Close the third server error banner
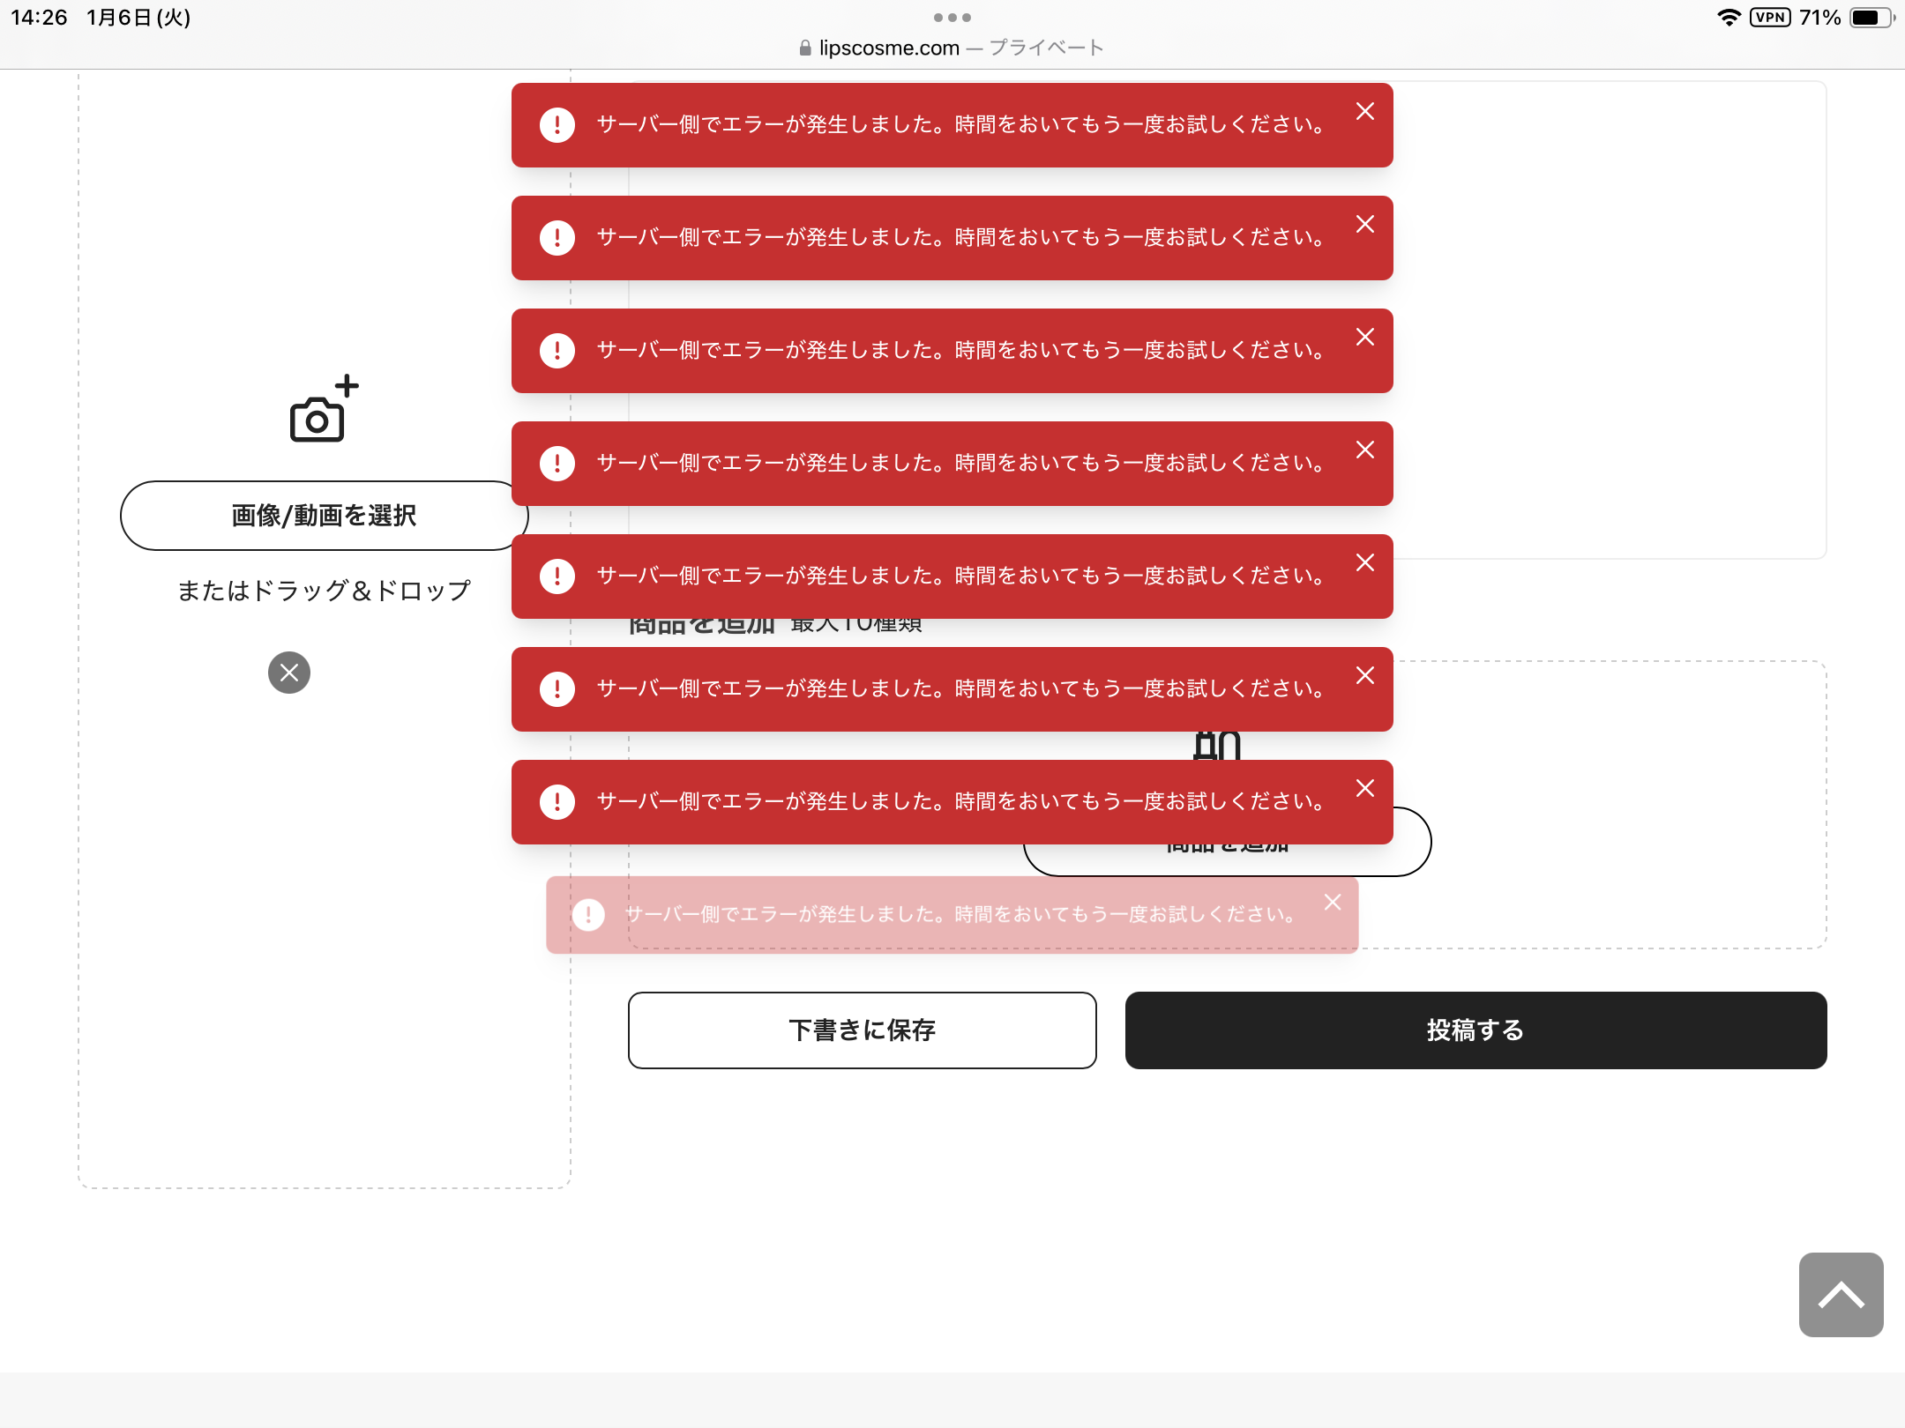 (x=1364, y=337)
